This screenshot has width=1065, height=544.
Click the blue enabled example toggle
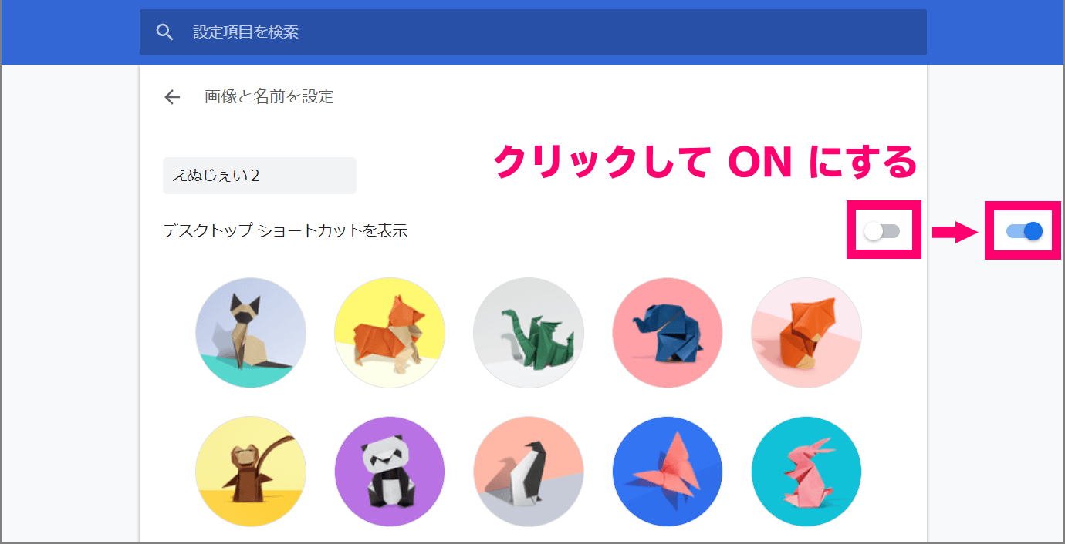1025,230
